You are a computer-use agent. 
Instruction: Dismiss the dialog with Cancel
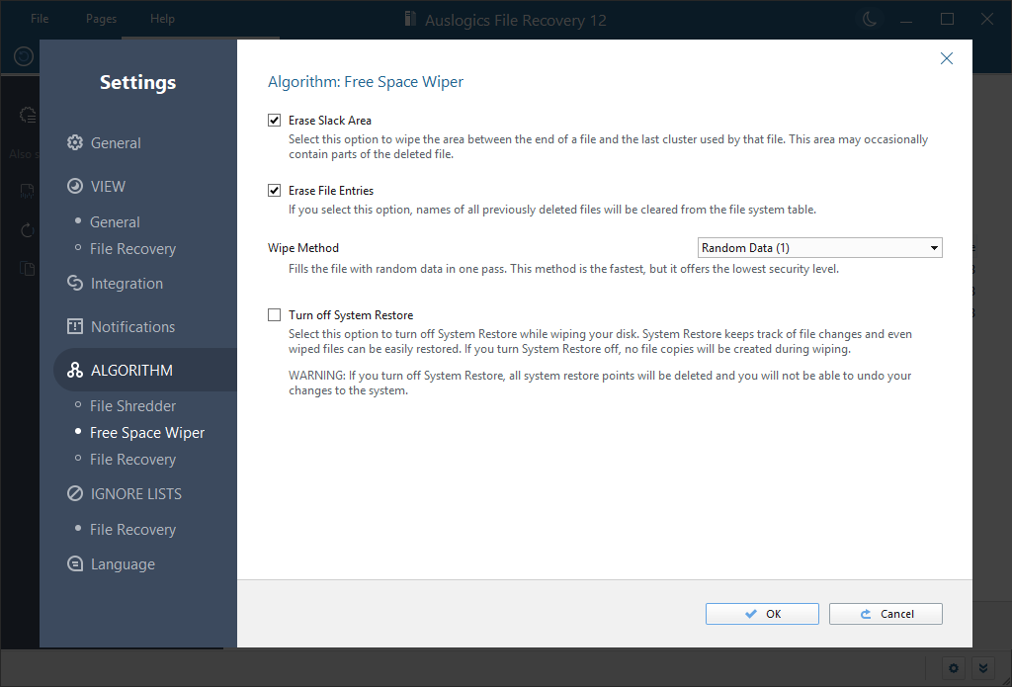[885, 613]
